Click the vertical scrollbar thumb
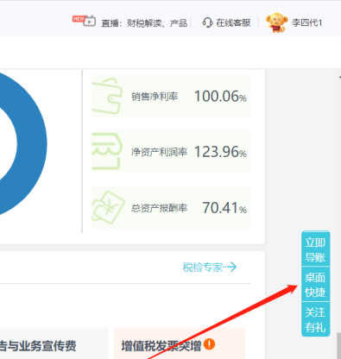The height and width of the screenshot is (359, 341). point(338,346)
